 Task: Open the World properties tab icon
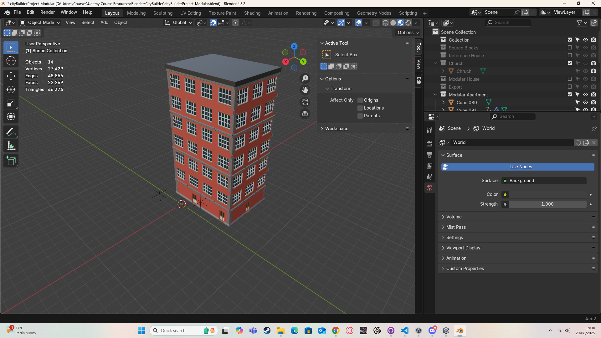[x=429, y=188]
